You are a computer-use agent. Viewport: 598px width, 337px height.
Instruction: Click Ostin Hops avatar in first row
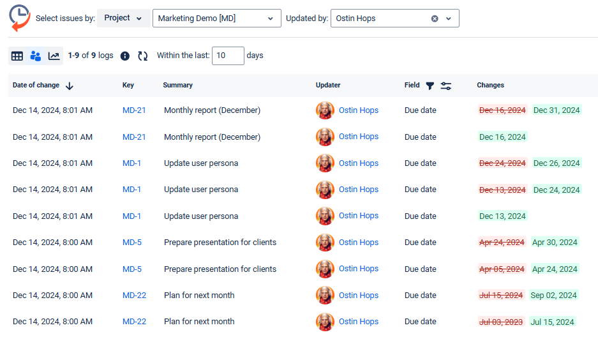coord(325,110)
